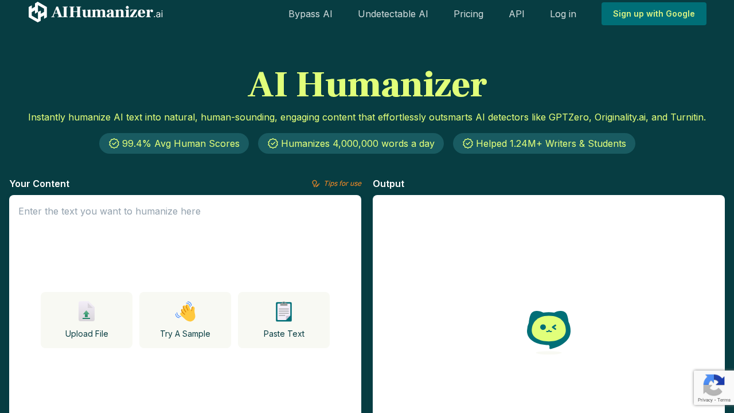Click the Paste Text clipboard icon

[283, 311]
